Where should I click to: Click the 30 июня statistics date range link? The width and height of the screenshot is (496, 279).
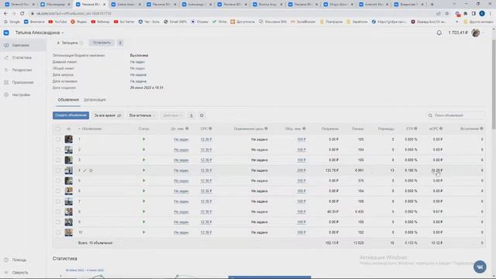point(84,270)
